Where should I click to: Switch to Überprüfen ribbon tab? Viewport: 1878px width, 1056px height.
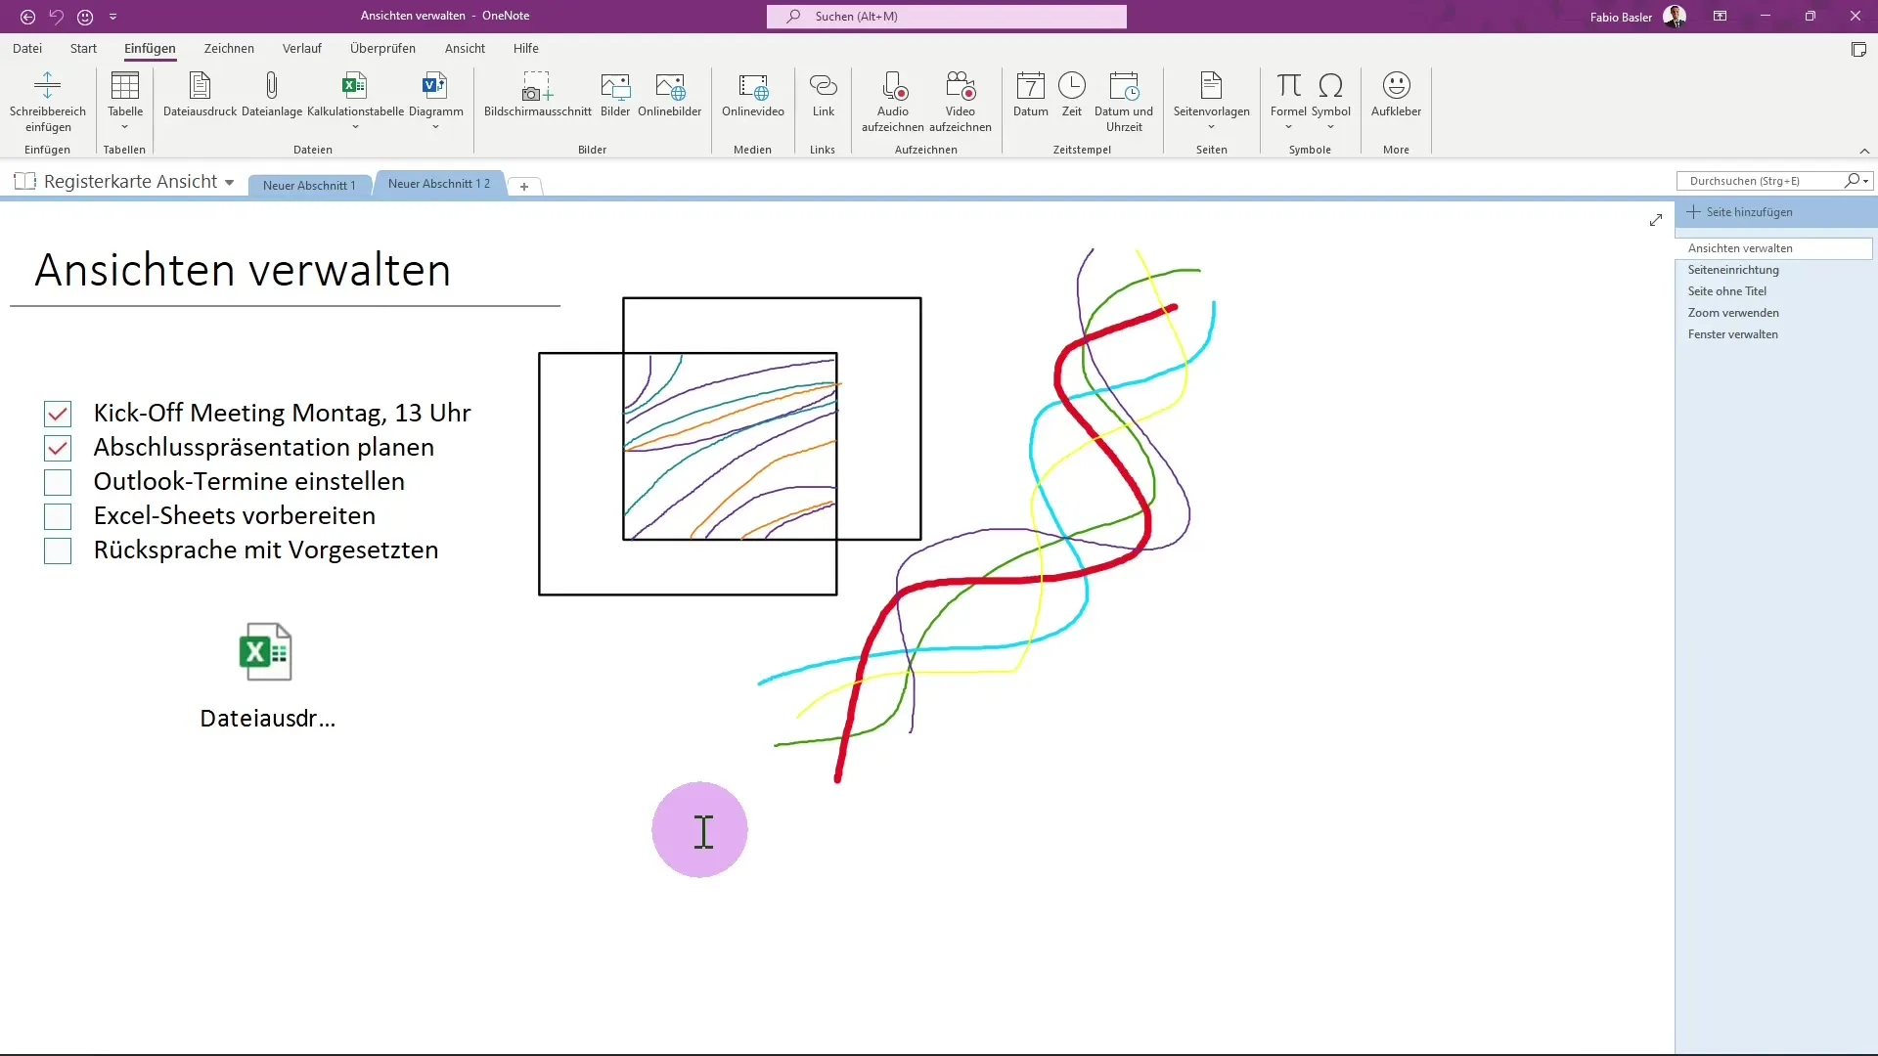click(x=382, y=48)
